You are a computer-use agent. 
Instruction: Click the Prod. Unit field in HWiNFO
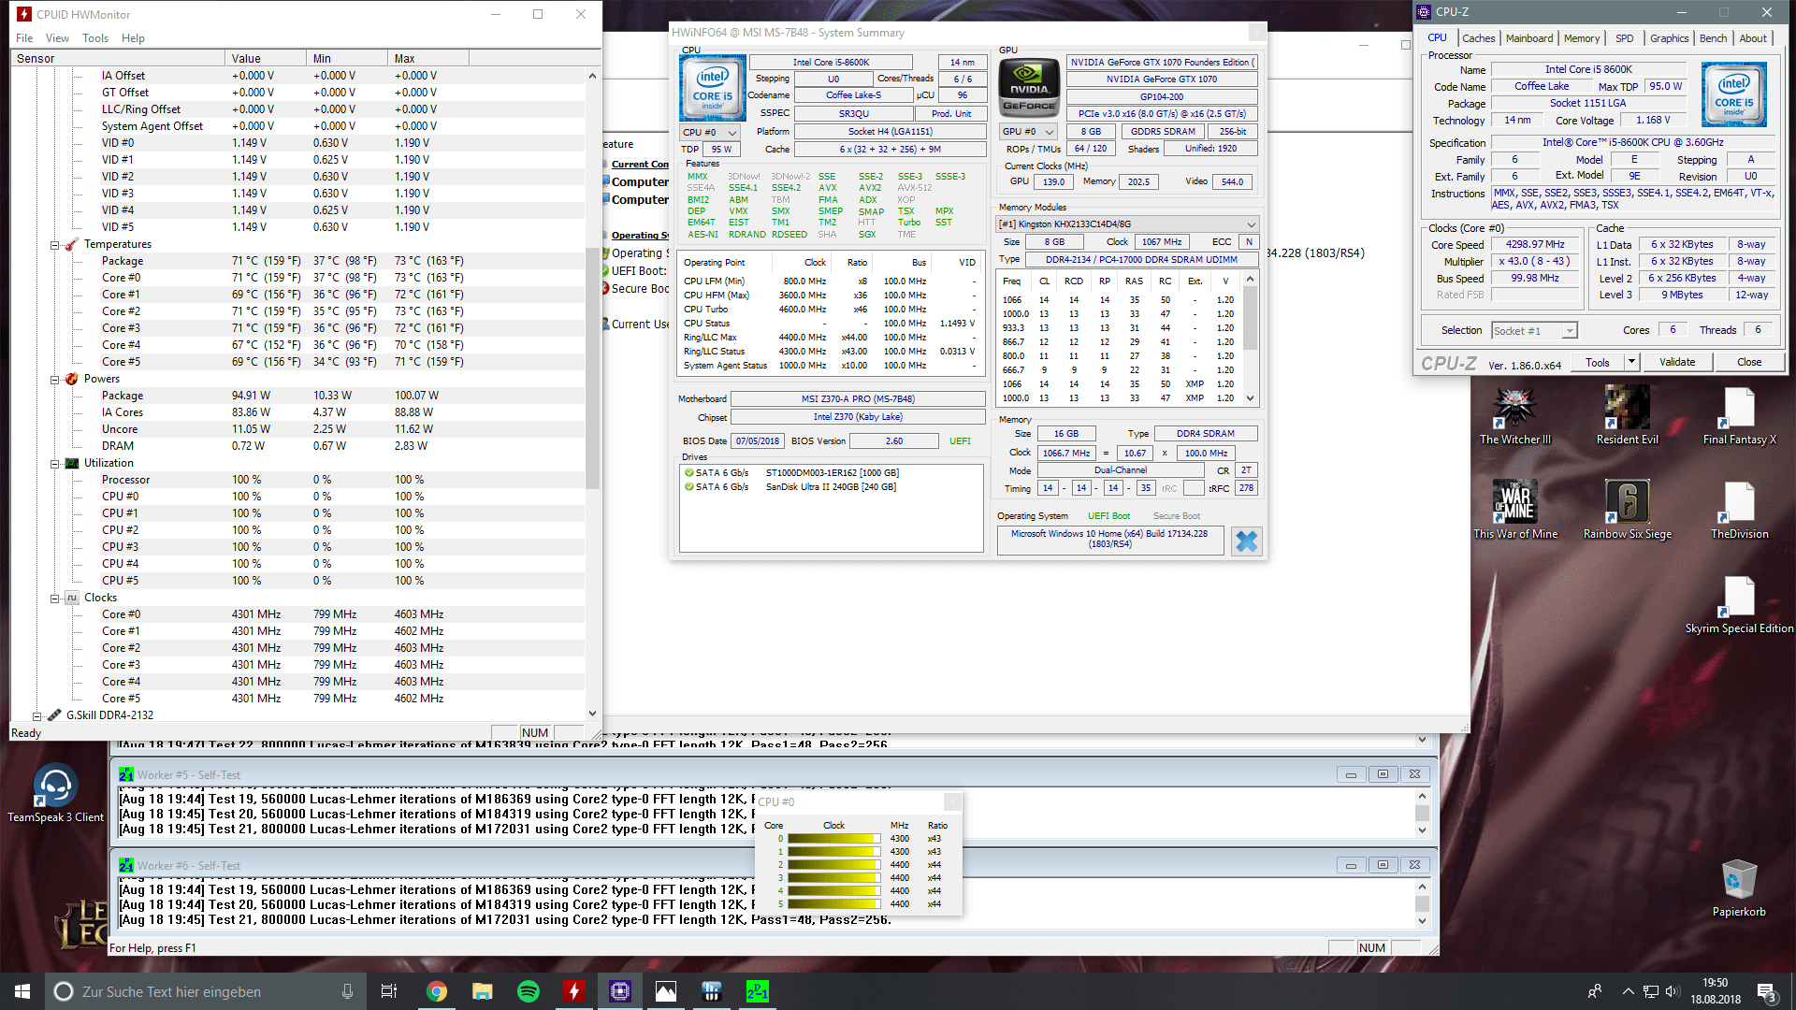point(951,114)
